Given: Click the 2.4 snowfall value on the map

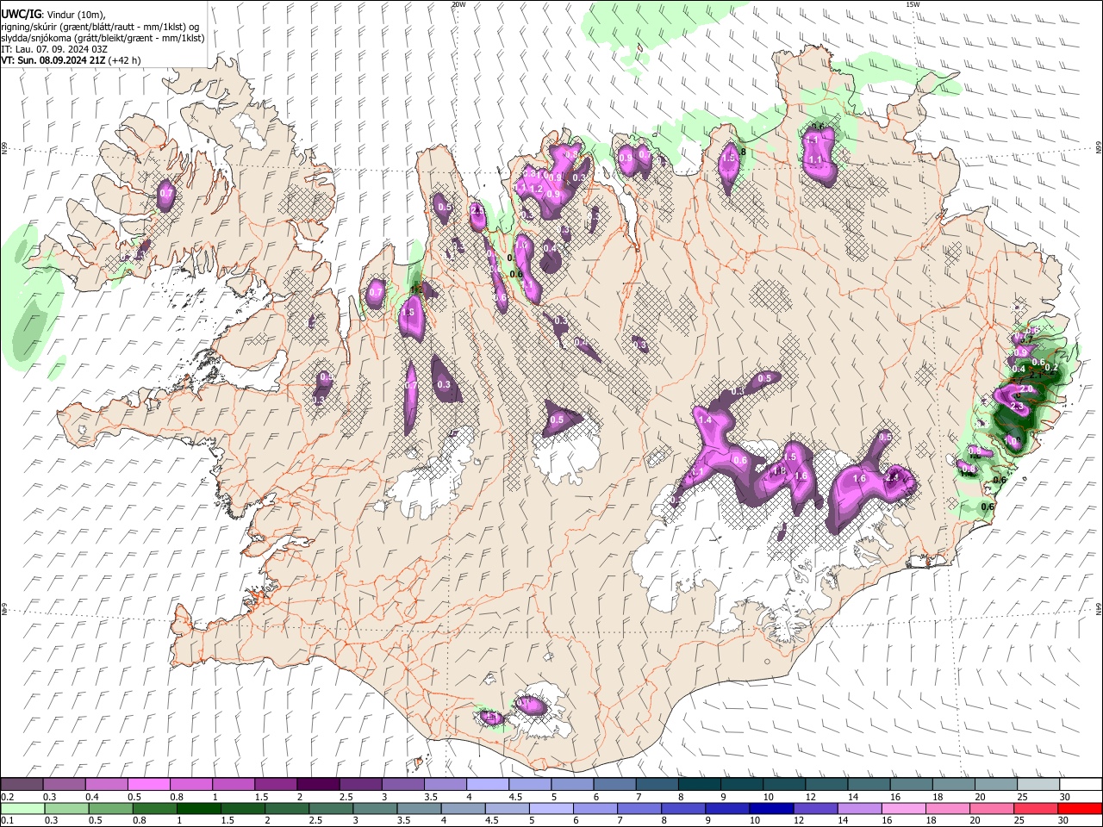Looking at the screenshot, I should (x=893, y=478).
